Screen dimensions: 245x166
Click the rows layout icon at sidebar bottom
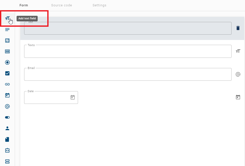tap(7, 161)
